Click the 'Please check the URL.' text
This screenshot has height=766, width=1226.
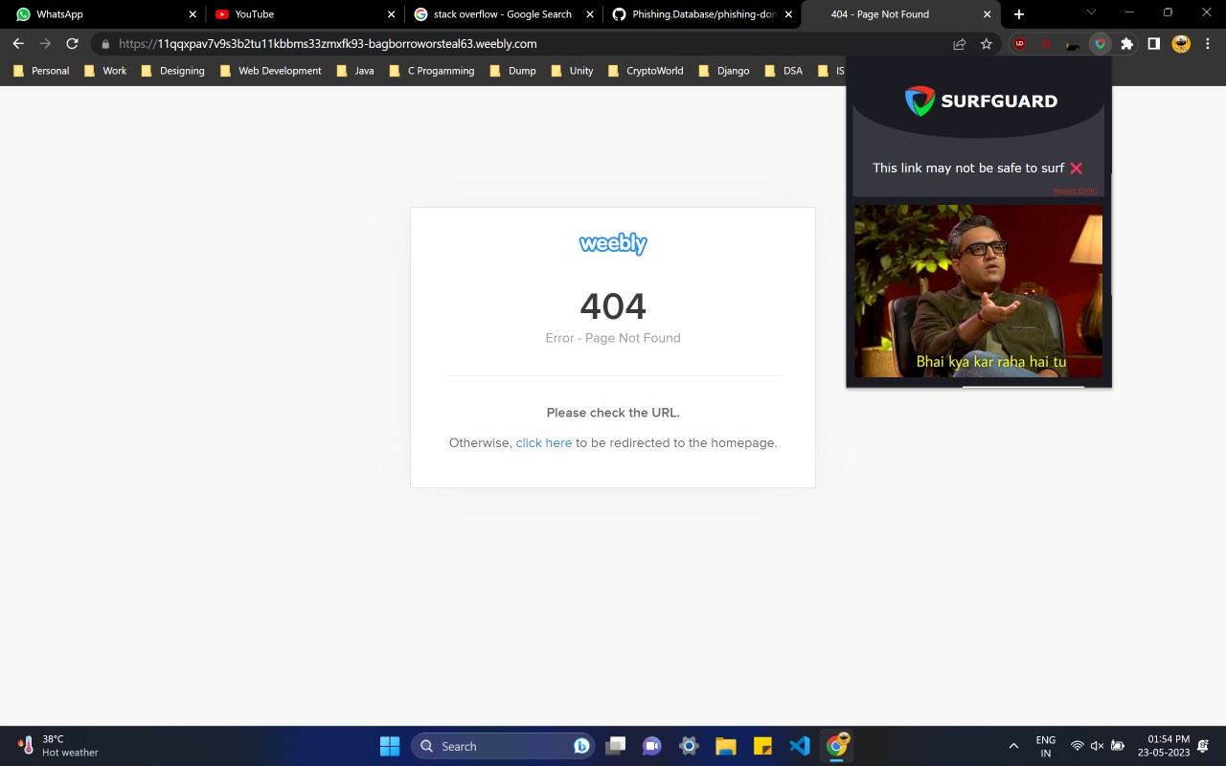613,413
